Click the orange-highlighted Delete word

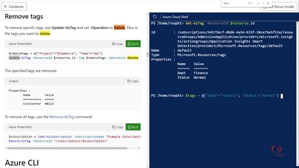[120, 28]
